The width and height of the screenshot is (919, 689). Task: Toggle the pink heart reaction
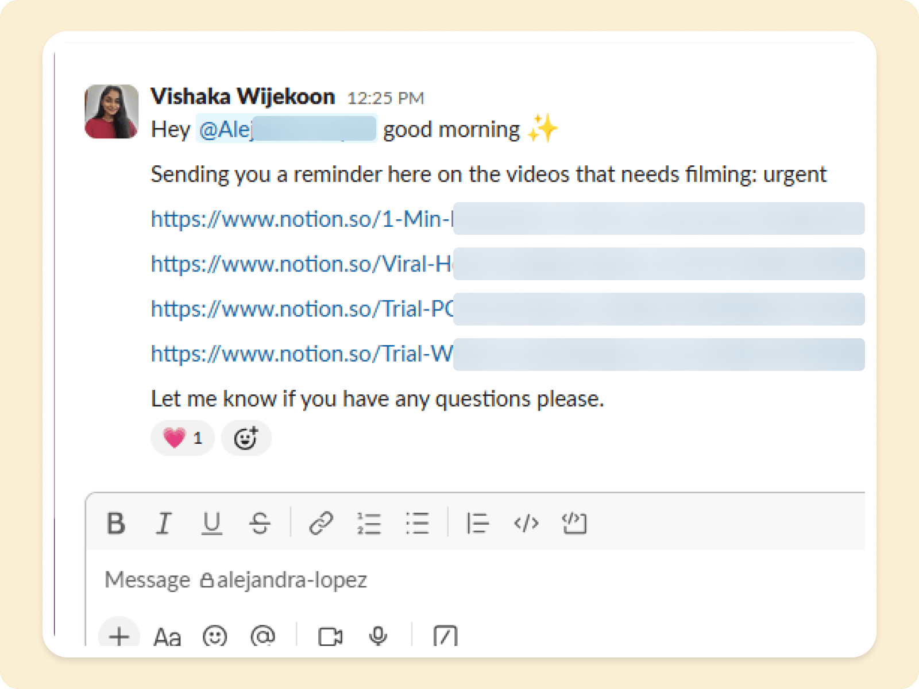pos(183,438)
